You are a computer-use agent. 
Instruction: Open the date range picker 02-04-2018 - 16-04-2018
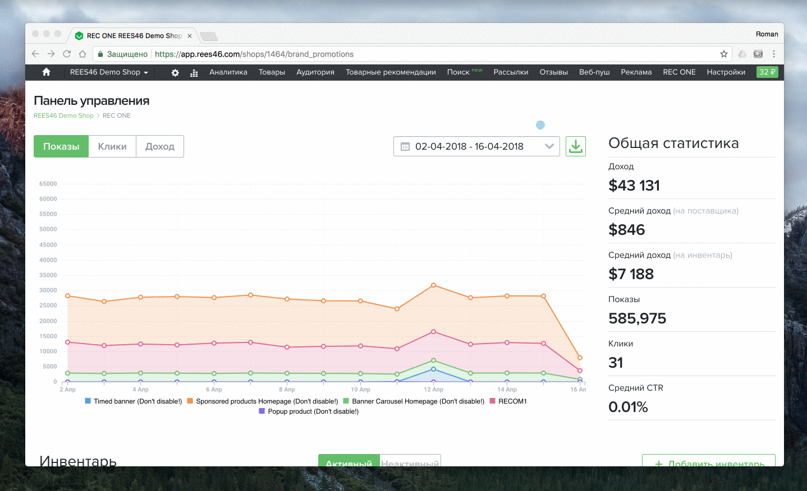[476, 146]
